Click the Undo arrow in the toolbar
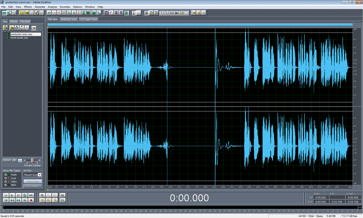 49,13
